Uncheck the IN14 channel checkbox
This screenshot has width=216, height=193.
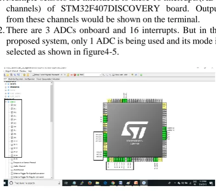tap(12, 155)
